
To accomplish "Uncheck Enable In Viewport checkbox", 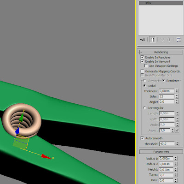I will (142, 61).
